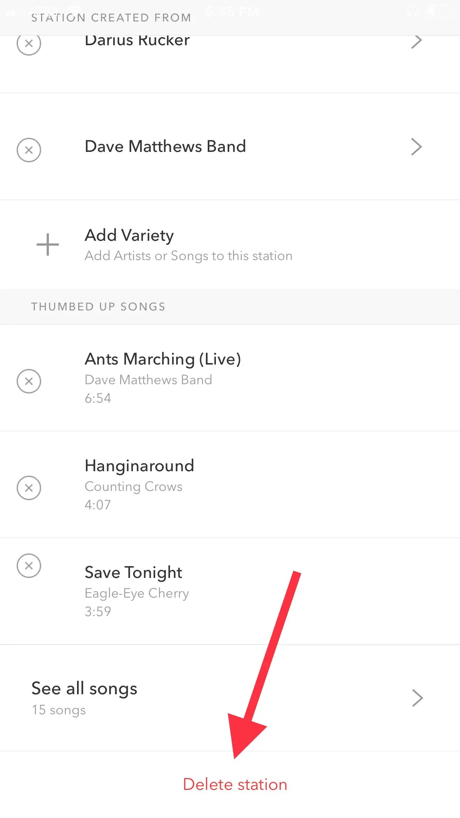The height and width of the screenshot is (818, 460).
Task: Tap the plus icon for Add Variety
Action: 48,245
